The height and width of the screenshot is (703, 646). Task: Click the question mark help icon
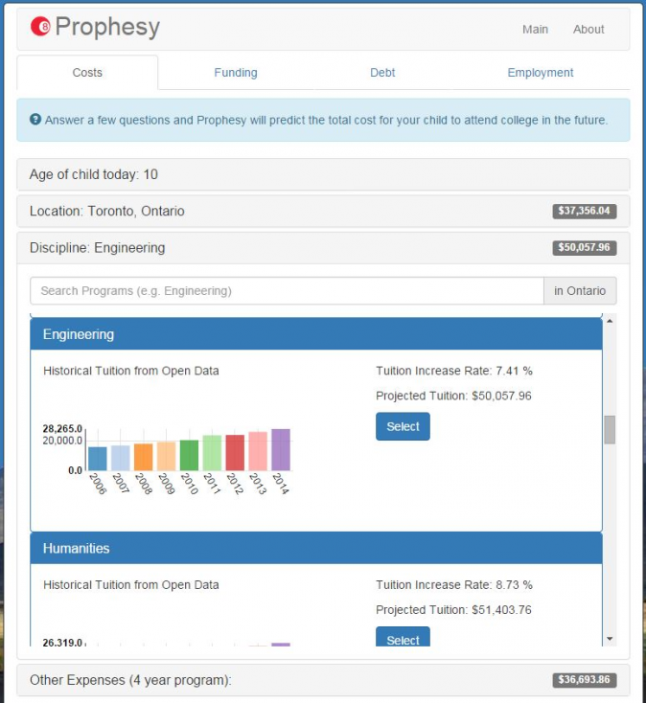(x=35, y=121)
